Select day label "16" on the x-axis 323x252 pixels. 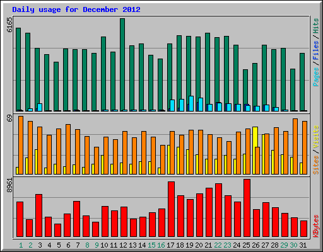pyautogui.click(x=161, y=245)
